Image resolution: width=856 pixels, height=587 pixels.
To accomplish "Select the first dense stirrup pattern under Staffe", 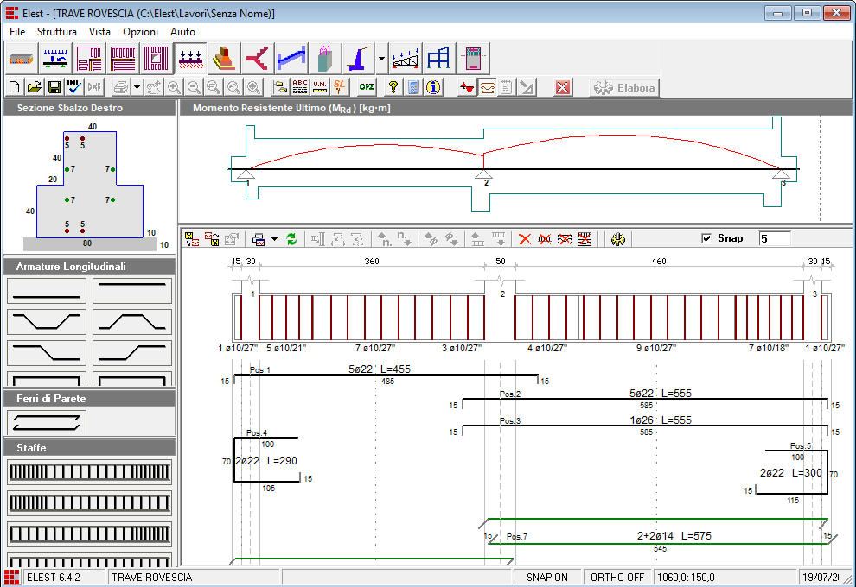I will click(89, 472).
